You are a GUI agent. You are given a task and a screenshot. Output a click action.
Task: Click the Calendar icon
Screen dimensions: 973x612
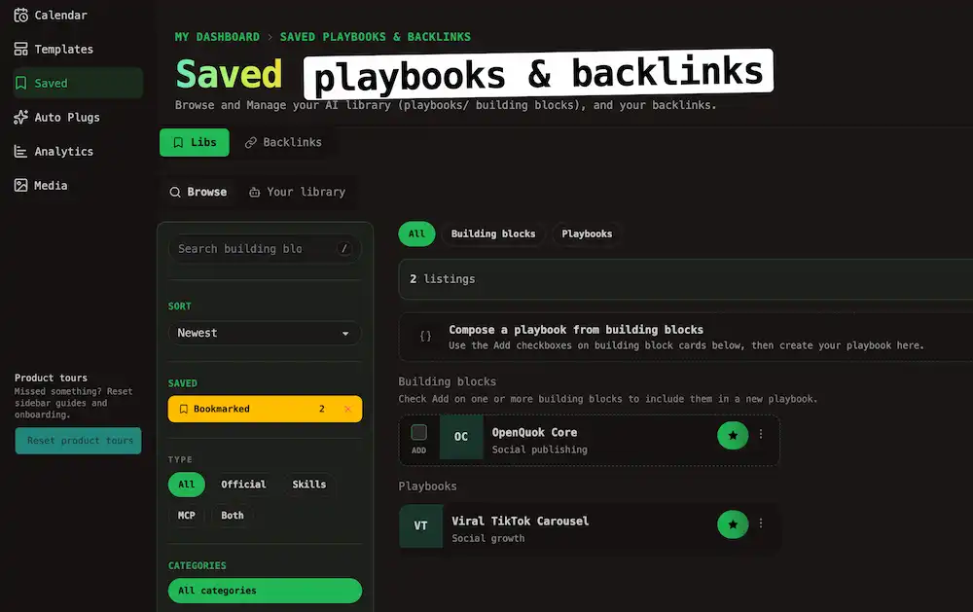tap(21, 15)
